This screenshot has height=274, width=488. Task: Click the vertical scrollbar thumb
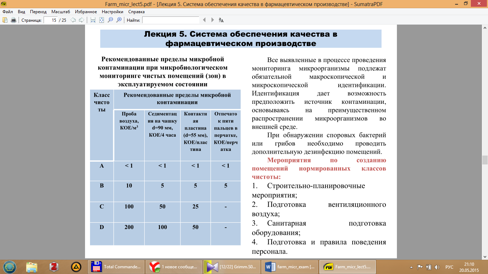pyautogui.click(x=485, y=159)
